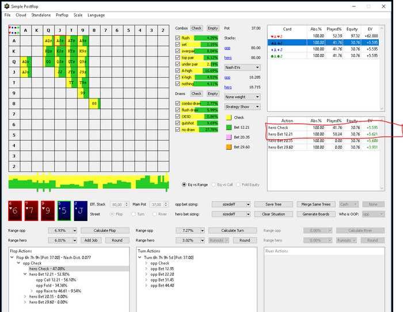
Task: Select the AQs cell in range matrix
Action: tap(48, 40)
